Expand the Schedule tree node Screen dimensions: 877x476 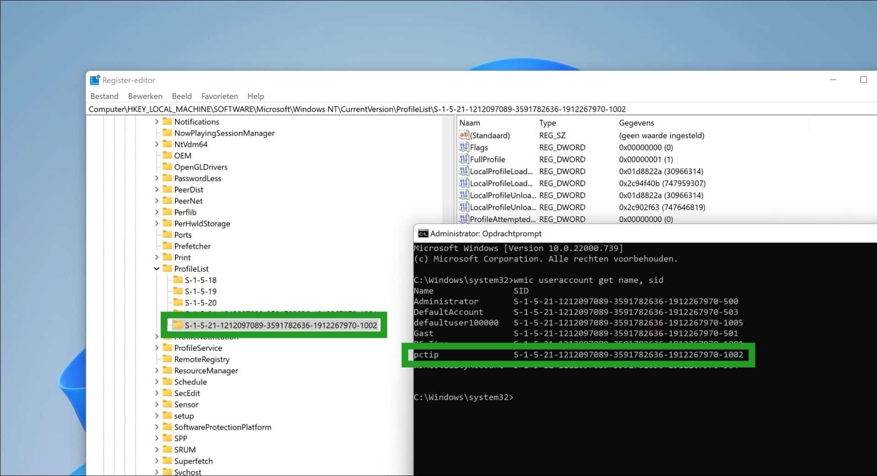[x=157, y=382]
